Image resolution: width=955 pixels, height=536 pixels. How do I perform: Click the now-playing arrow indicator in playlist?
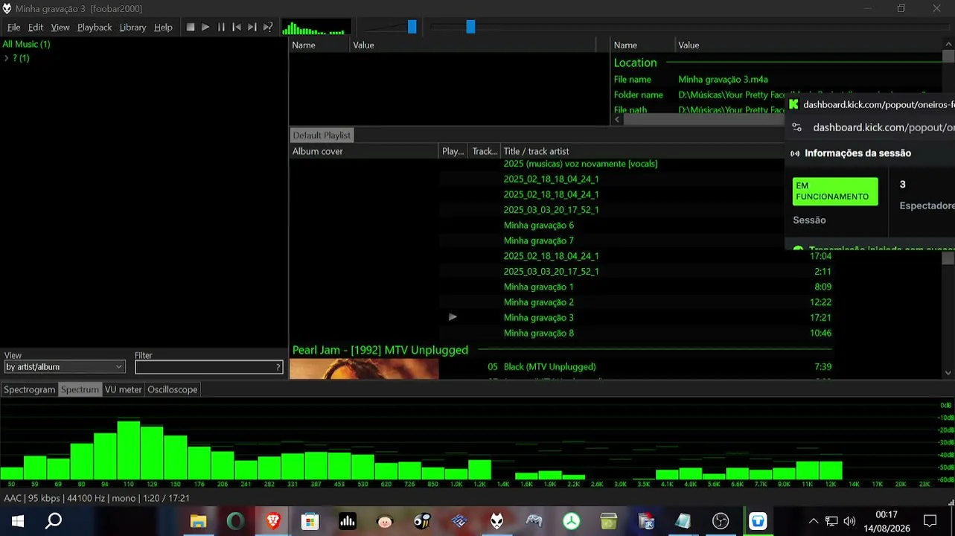[x=453, y=317]
